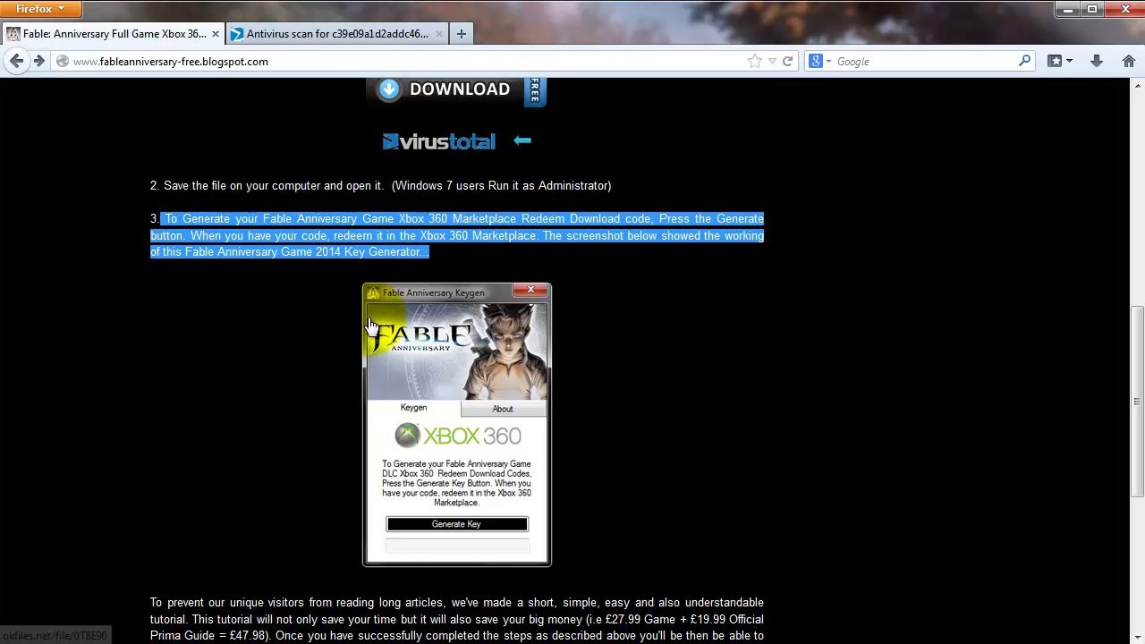The width and height of the screenshot is (1145, 644).
Task: Go to the Home page
Action: coord(1128,62)
